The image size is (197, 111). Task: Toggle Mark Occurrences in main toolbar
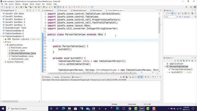pyautogui.click(x=58, y=7)
